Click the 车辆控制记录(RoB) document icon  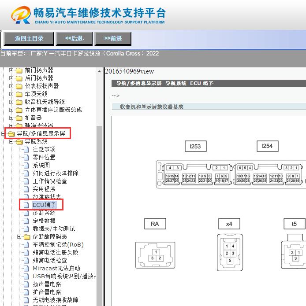[x=26, y=245]
